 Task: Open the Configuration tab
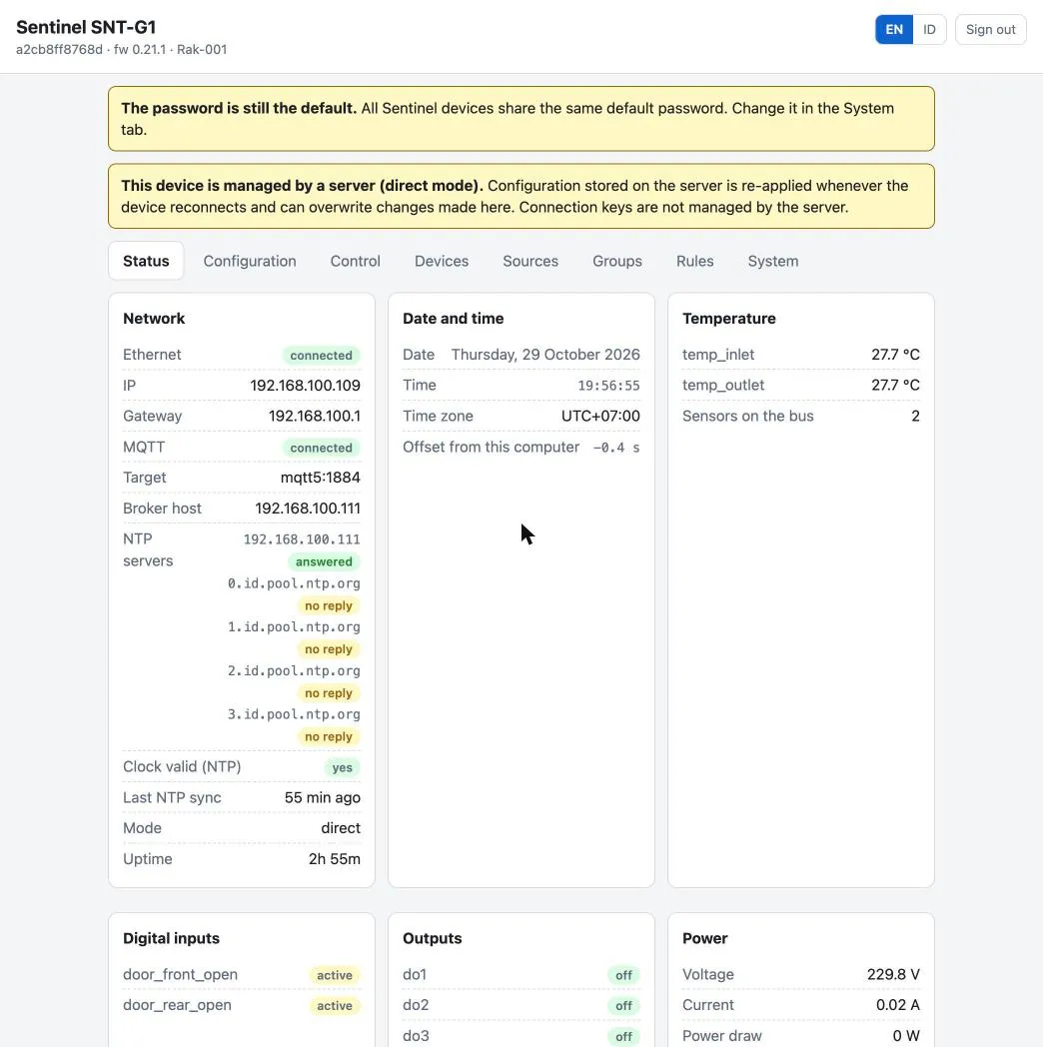(x=250, y=261)
